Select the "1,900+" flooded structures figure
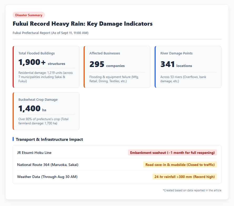Screen dimensions: 234x206 pos(32,62)
